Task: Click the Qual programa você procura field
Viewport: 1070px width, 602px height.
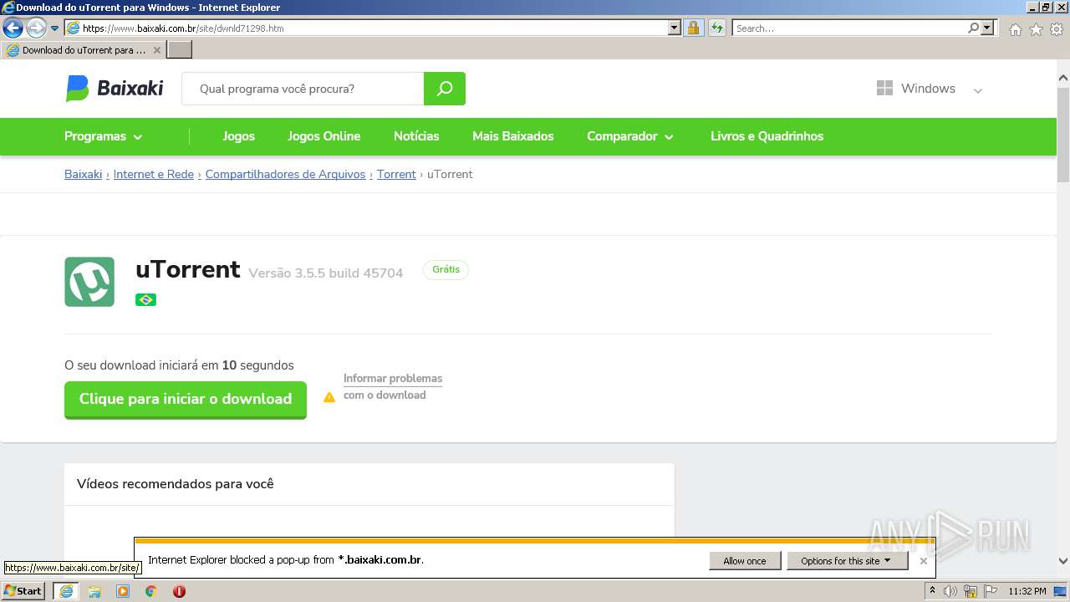Action: click(x=303, y=89)
